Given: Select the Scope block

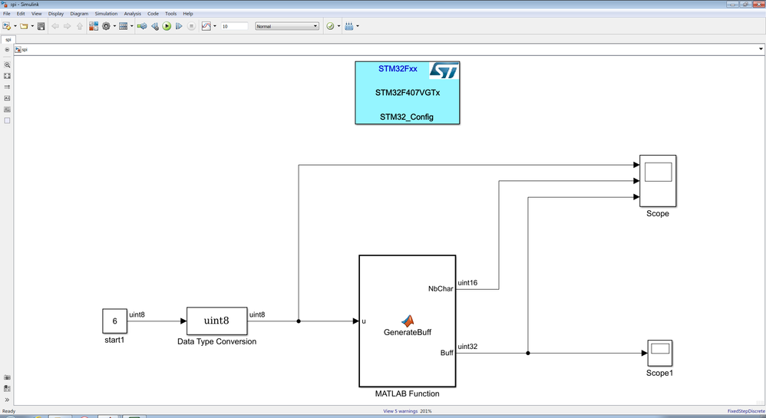Looking at the screenshot, I should point(658,181).
